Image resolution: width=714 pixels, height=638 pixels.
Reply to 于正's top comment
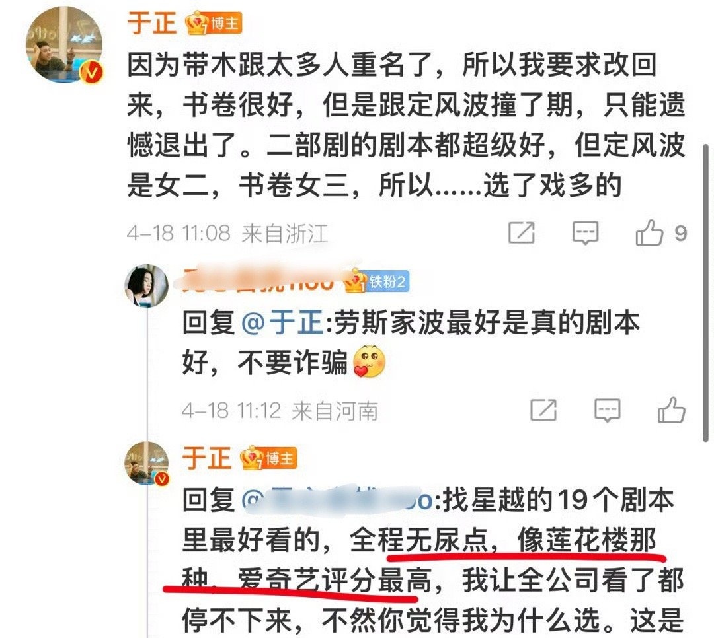[585, 233]
